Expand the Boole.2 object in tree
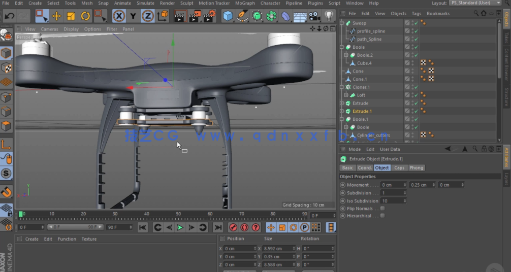This screenshot has height=272, width=511. click(346, 55)
